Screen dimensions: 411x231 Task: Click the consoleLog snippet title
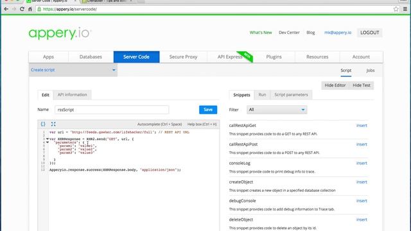click(240, 163)
